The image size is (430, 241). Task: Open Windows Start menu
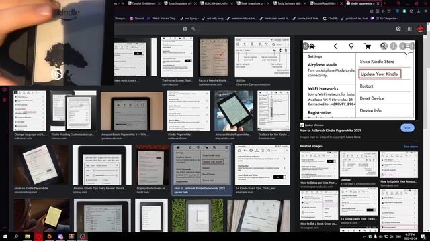(5, 236)
